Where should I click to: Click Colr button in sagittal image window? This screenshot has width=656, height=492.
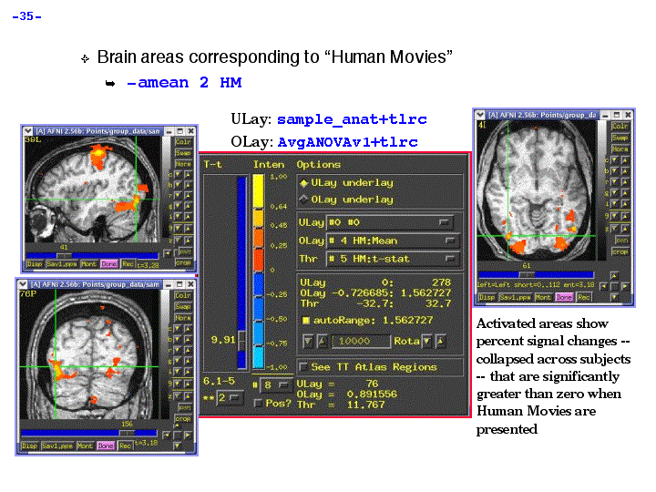click(183, 142)
